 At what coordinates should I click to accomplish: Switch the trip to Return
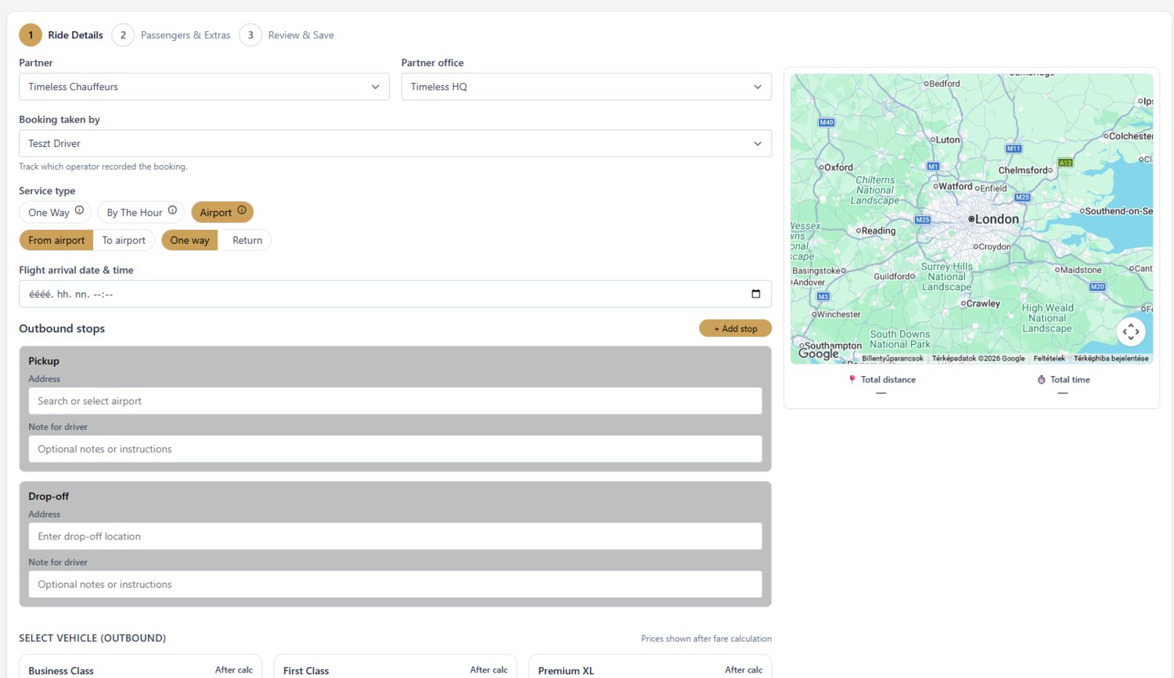pos(247,240)
